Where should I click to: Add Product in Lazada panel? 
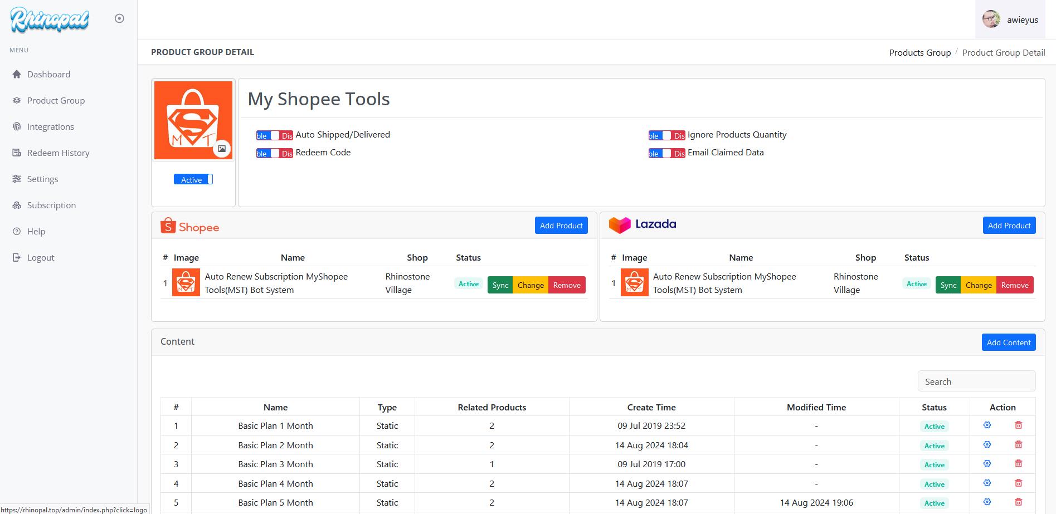coord(1009,226)
